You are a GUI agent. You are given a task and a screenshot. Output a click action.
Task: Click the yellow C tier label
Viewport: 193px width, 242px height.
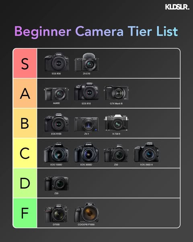[x=25, y=153]
